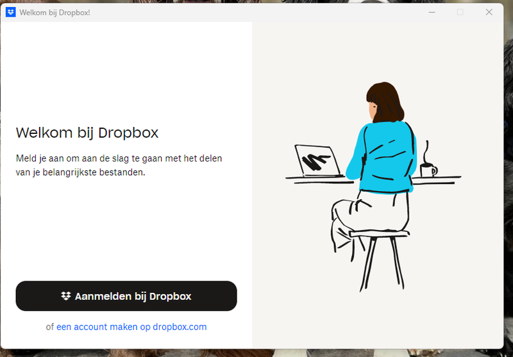
Task: Click the Aanmelden bij Dropbox button
Action: tap(126, 296)
